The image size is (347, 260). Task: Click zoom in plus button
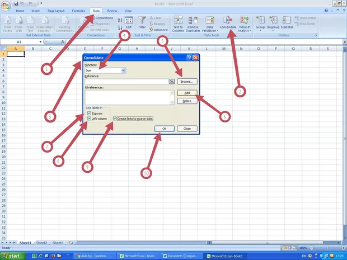click(343, 248)
